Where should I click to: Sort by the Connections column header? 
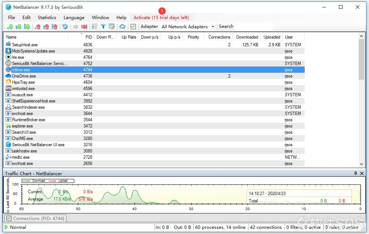pos(219,37)
